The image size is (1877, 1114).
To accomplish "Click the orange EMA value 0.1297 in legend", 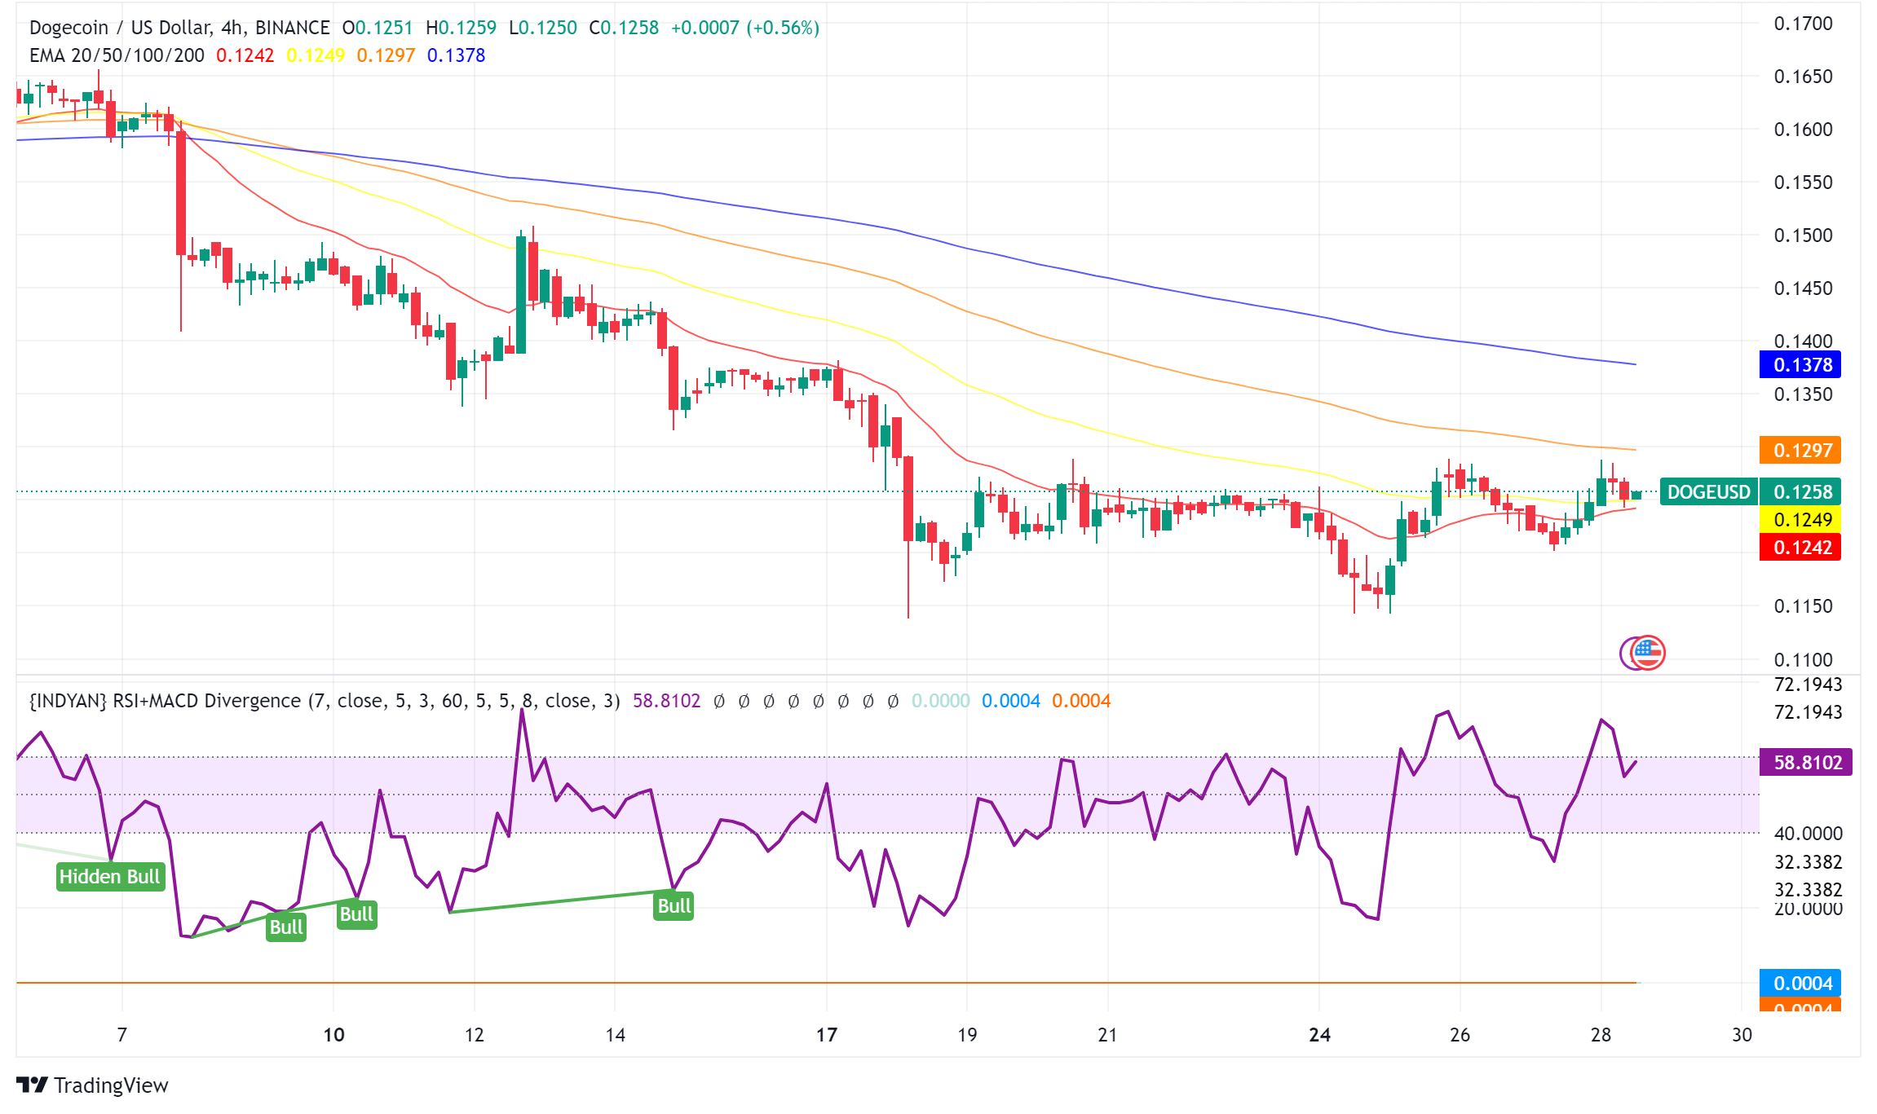I will pyautogui.click(x=386, y=55).
